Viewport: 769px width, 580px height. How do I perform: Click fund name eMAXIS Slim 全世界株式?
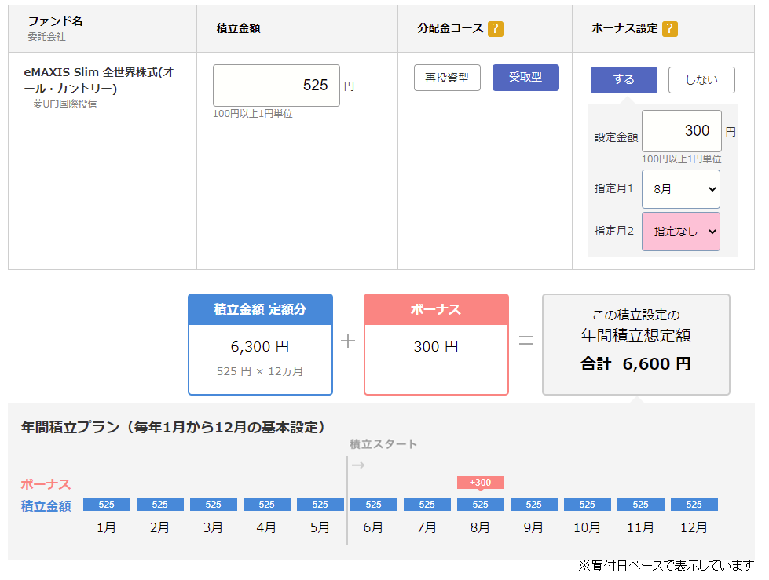tap(99, 80)
